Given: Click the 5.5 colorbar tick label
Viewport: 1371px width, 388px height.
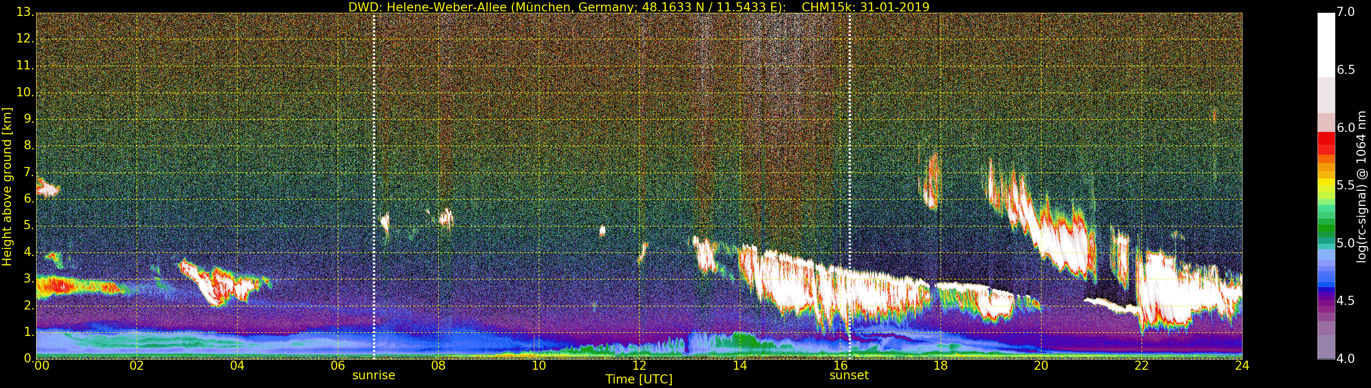Looking at the screenshot, I should [x=1346, y=185].
